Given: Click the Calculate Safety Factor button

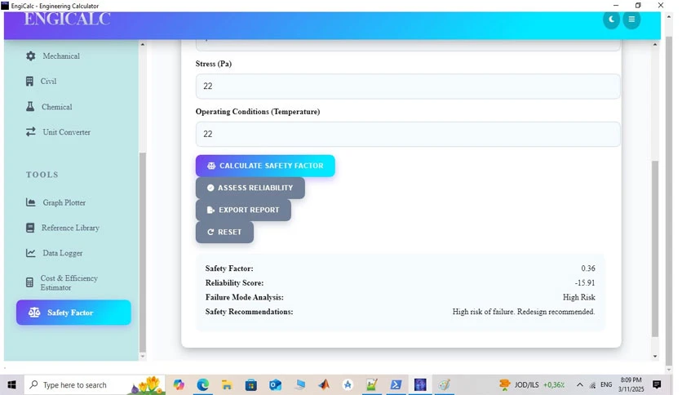Looking at the screenshot, I should coord(265,166).
